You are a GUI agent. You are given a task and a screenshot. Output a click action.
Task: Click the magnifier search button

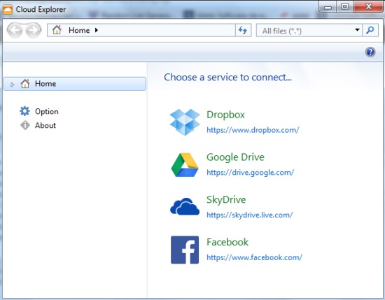click(370, 30)
